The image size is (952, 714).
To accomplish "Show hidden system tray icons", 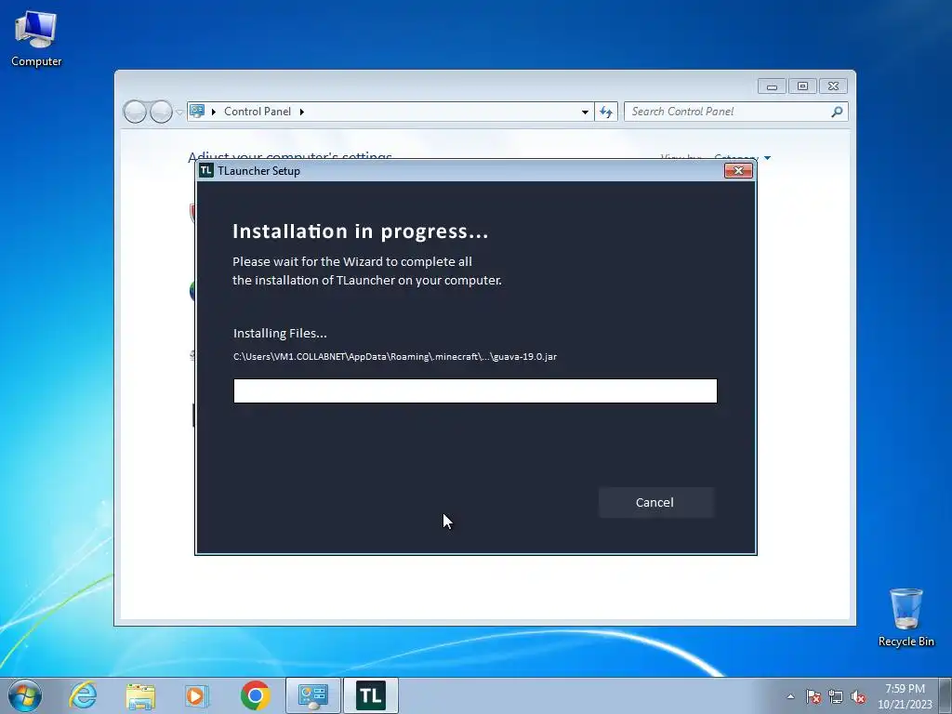I will pos(790,696).
